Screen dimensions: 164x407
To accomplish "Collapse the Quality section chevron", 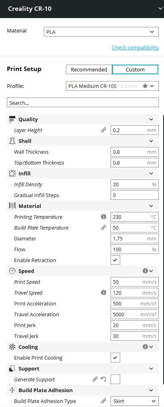I will [x=151, y=119].
